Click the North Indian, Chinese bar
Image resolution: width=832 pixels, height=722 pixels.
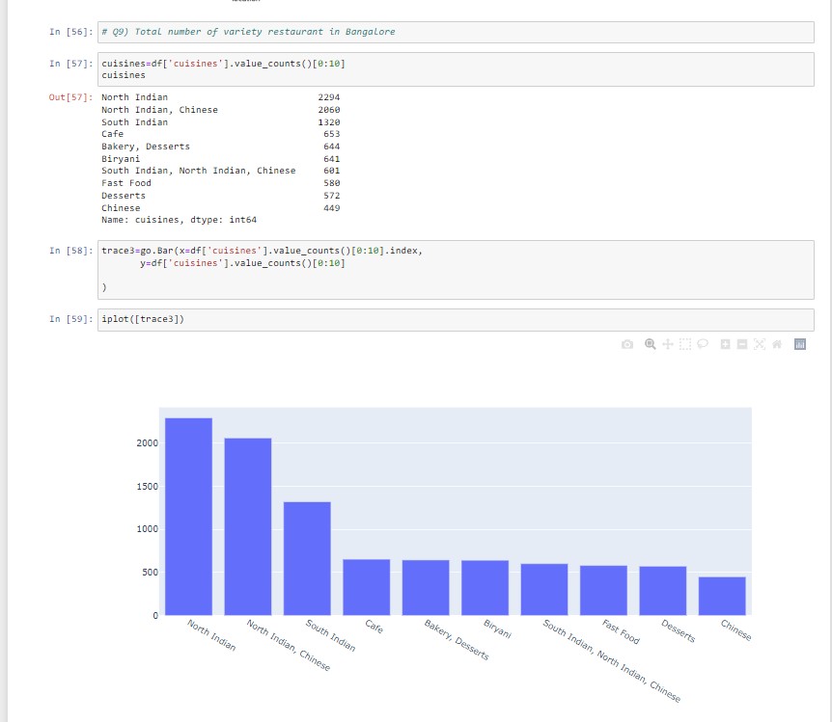(x=248, y=527)
